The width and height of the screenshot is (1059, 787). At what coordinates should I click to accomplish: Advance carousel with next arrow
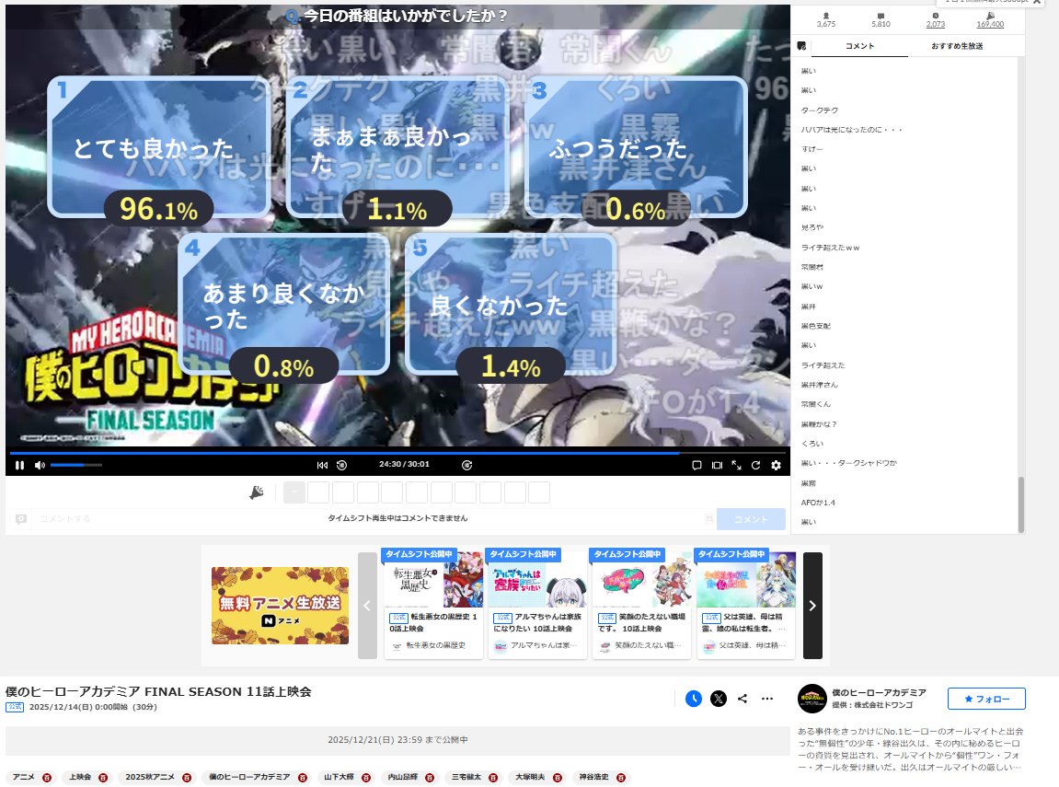(812, 606)
